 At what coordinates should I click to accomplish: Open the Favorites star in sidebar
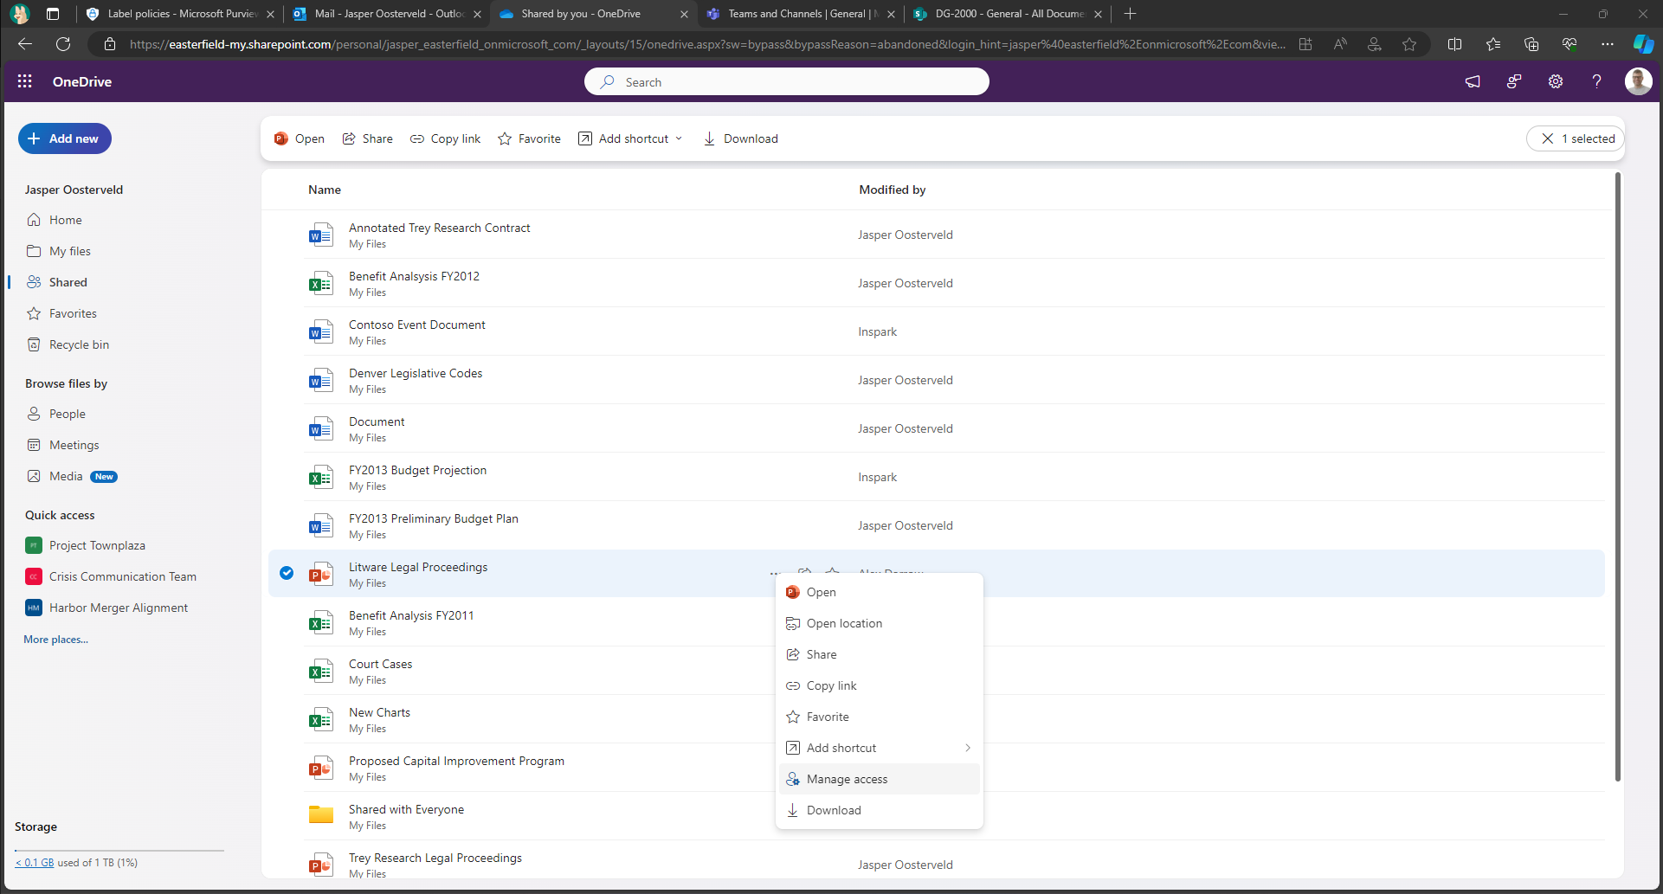point(34,313)
